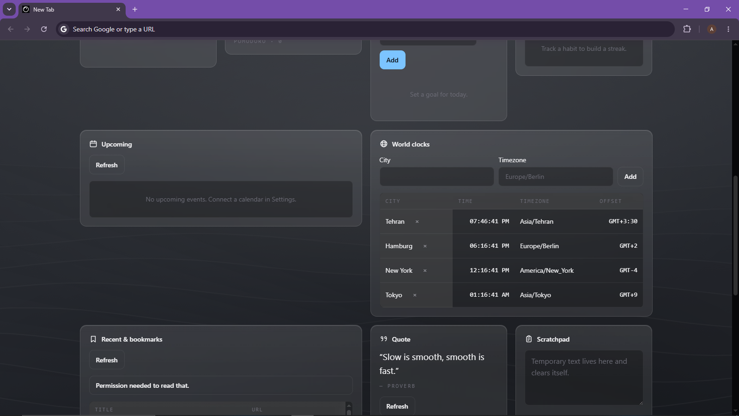Image resolution: width=739 pixels, height=416 pixels.
Task: Click the page vertical scrollbar thumb
Action: pos(735,236)
